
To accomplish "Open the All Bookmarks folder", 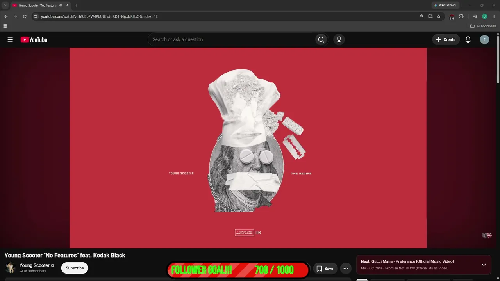I will coord(483,26).
